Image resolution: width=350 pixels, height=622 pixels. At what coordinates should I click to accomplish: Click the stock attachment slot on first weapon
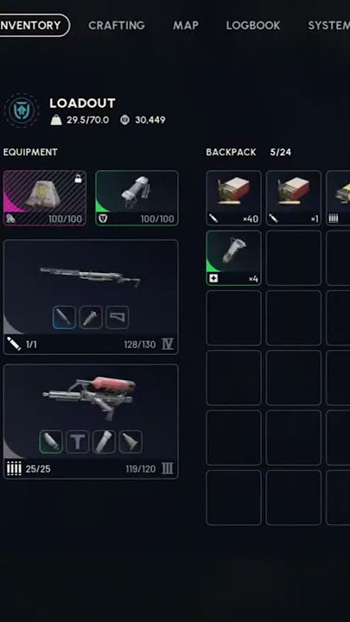(118, 317)
